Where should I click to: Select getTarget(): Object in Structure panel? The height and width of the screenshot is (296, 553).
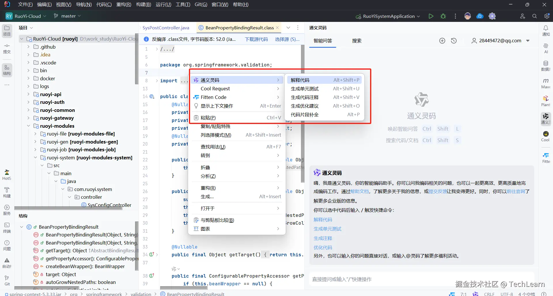pyautogui.click(x=66, y=251)
